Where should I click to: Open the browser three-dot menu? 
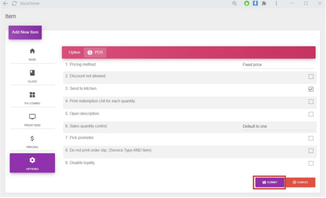(276, 4)
